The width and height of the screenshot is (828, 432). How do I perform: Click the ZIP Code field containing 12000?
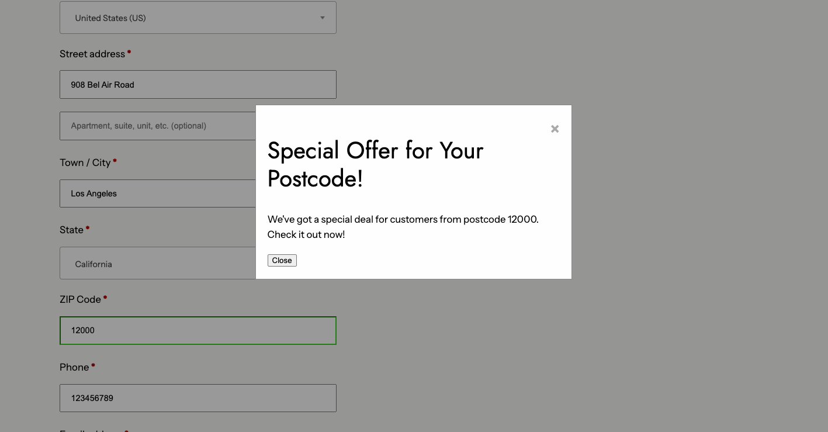[198, 330]
